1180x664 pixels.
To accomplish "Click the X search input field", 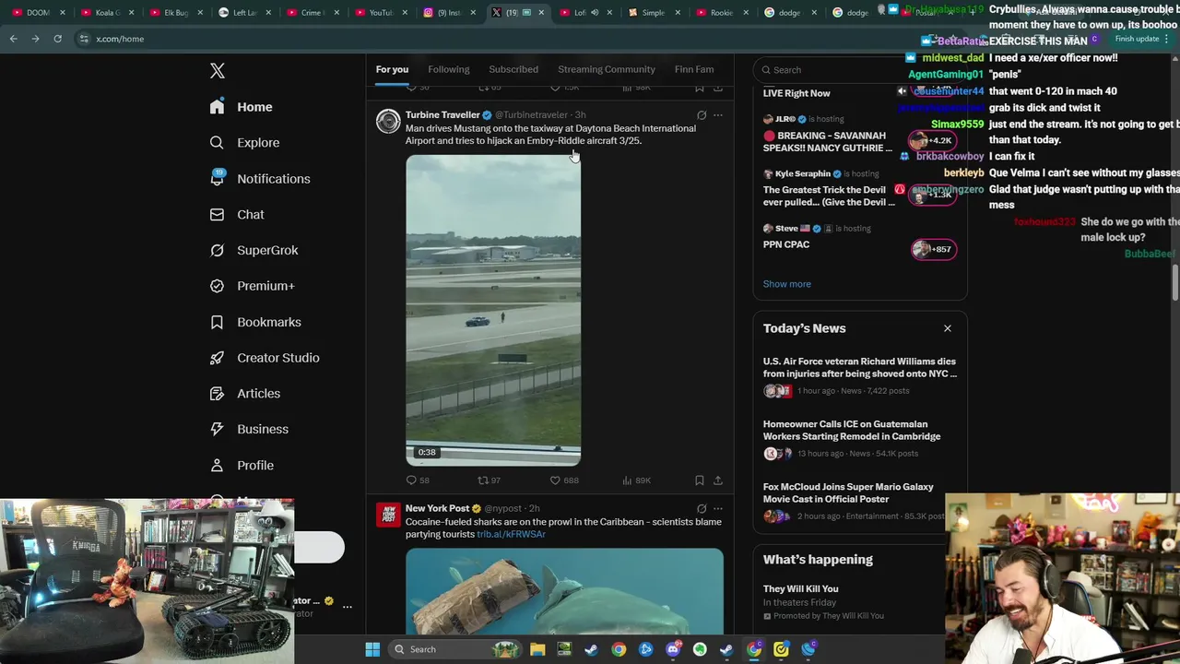I will pos(860,70).
